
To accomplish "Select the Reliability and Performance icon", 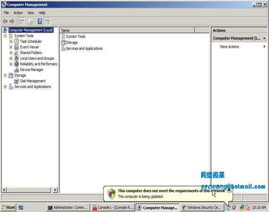I will click(x=17, y=64).
